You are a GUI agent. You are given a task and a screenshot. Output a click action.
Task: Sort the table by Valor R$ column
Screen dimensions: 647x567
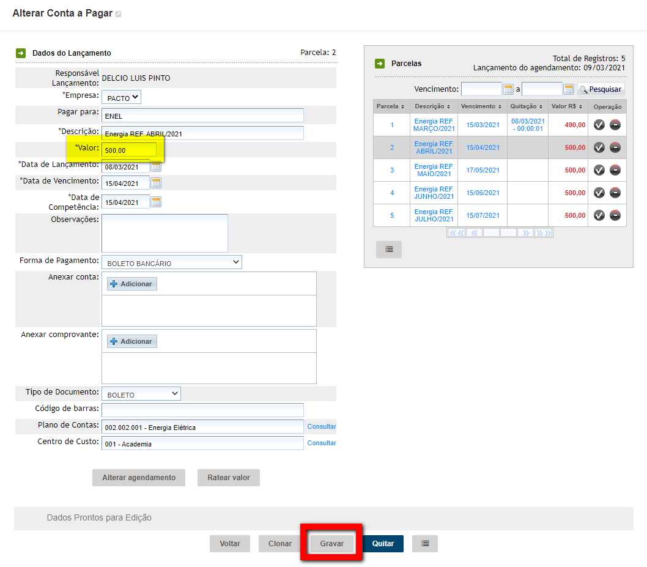tap(568, 106)
